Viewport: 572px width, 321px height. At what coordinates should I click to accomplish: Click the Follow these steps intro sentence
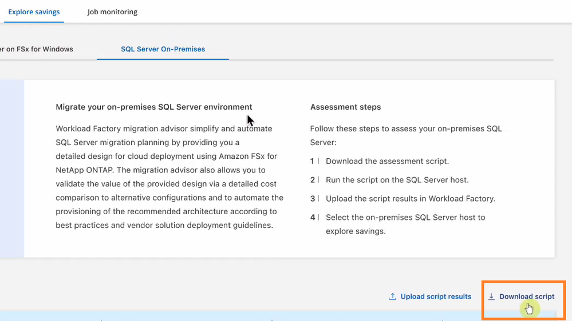click(x=405, y=135)
